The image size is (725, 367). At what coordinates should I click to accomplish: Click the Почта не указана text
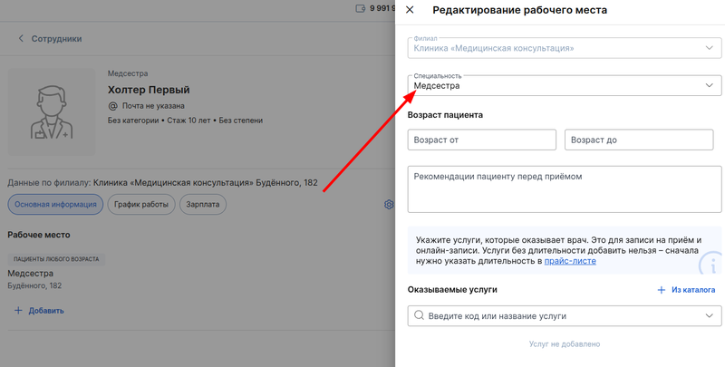click(153, 106)
